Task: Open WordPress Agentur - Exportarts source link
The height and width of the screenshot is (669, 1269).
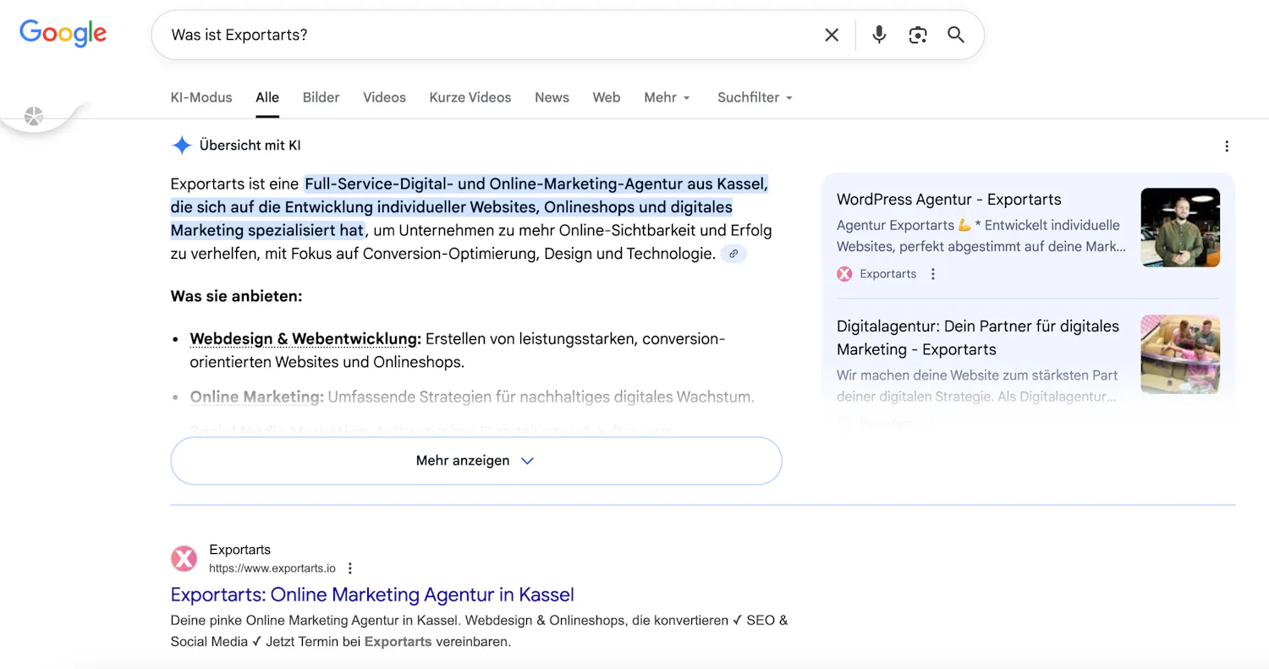Action: pos(948,200)
